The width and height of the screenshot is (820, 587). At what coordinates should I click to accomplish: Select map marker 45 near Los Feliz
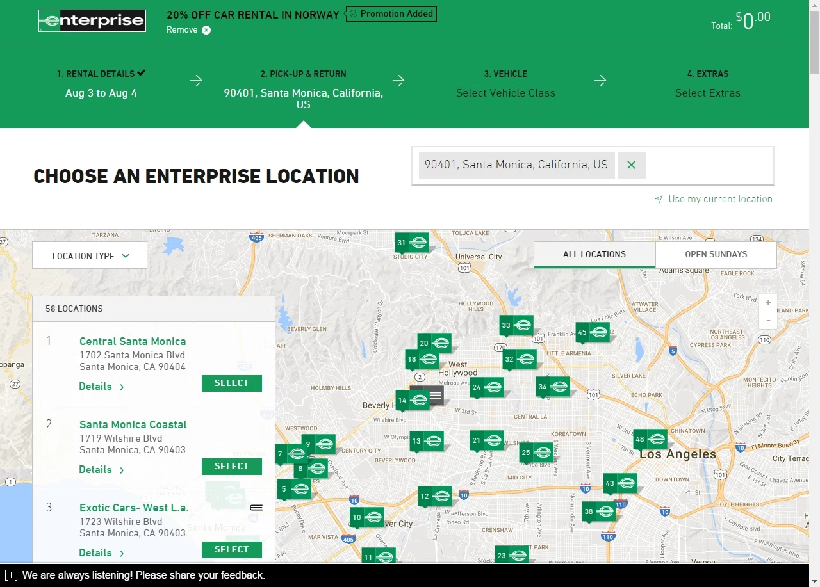pos(593,332)
